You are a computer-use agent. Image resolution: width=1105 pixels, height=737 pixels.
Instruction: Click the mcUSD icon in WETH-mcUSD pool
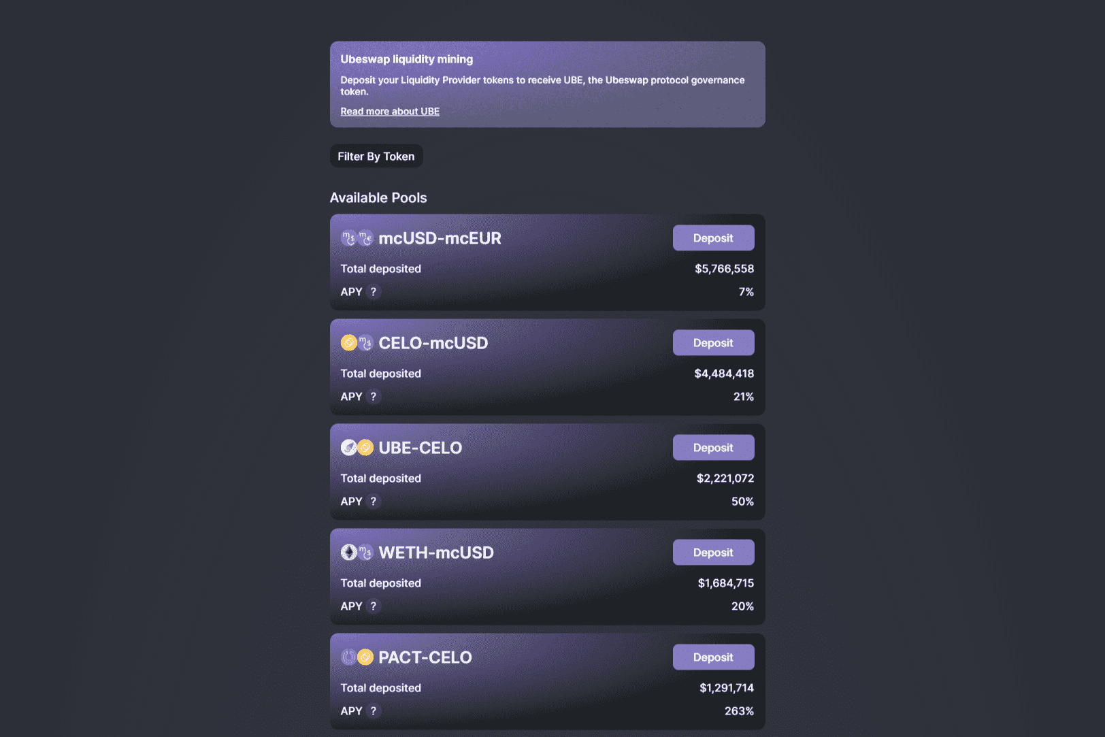(365, 552)
